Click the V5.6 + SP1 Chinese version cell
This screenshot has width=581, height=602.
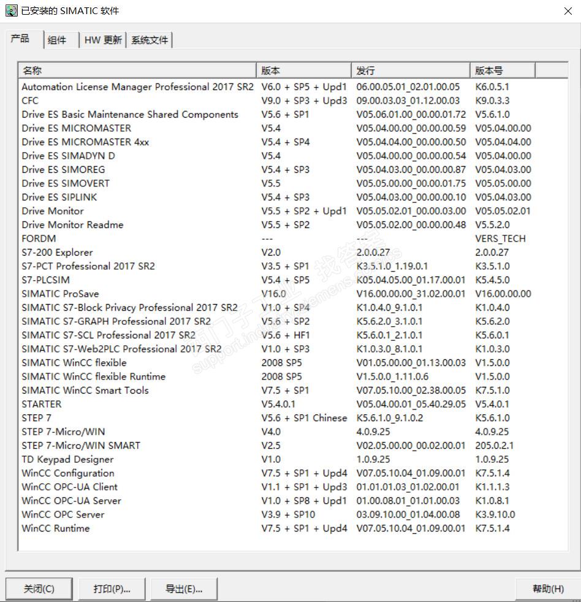[x=304, y=418]
